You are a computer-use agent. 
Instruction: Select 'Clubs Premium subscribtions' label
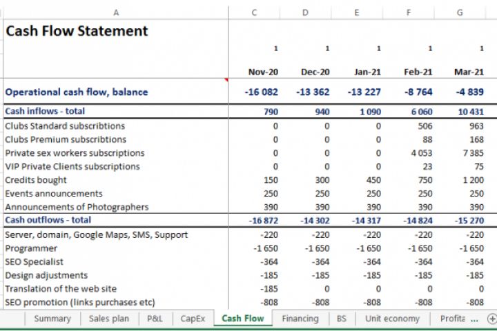pos(66,140)
